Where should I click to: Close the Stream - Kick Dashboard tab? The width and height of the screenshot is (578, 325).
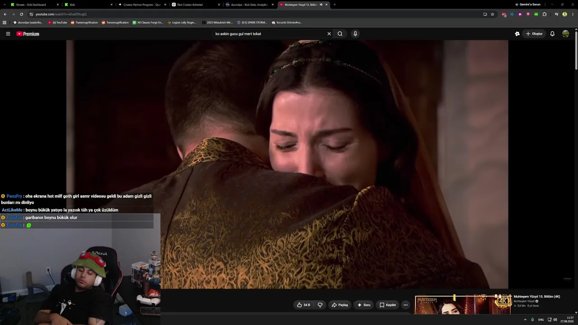(x=58, y=5)
